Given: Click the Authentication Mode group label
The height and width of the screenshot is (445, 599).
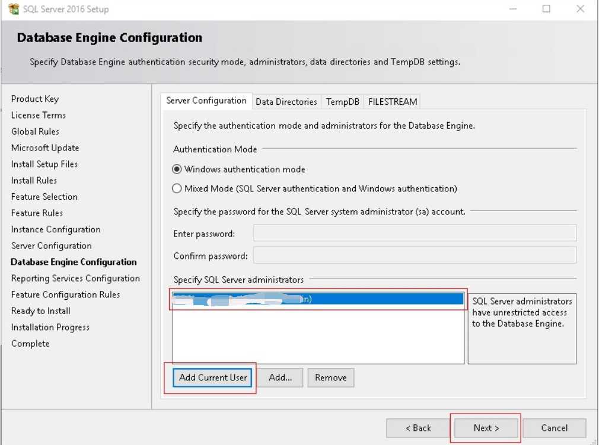Looking at the screenshot, I should [x=215, y=149].
